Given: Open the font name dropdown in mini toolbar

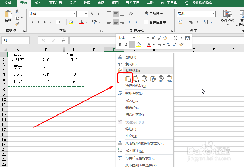Looking at the screenshot, I should pos(134,38).
